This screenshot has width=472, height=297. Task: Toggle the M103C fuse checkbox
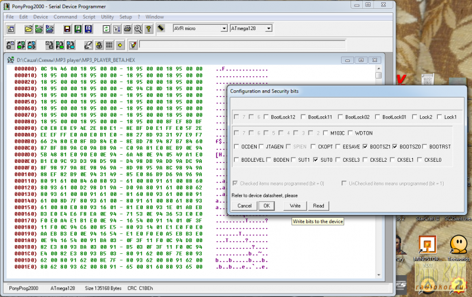pyautogui.click(x=326, y=133)
